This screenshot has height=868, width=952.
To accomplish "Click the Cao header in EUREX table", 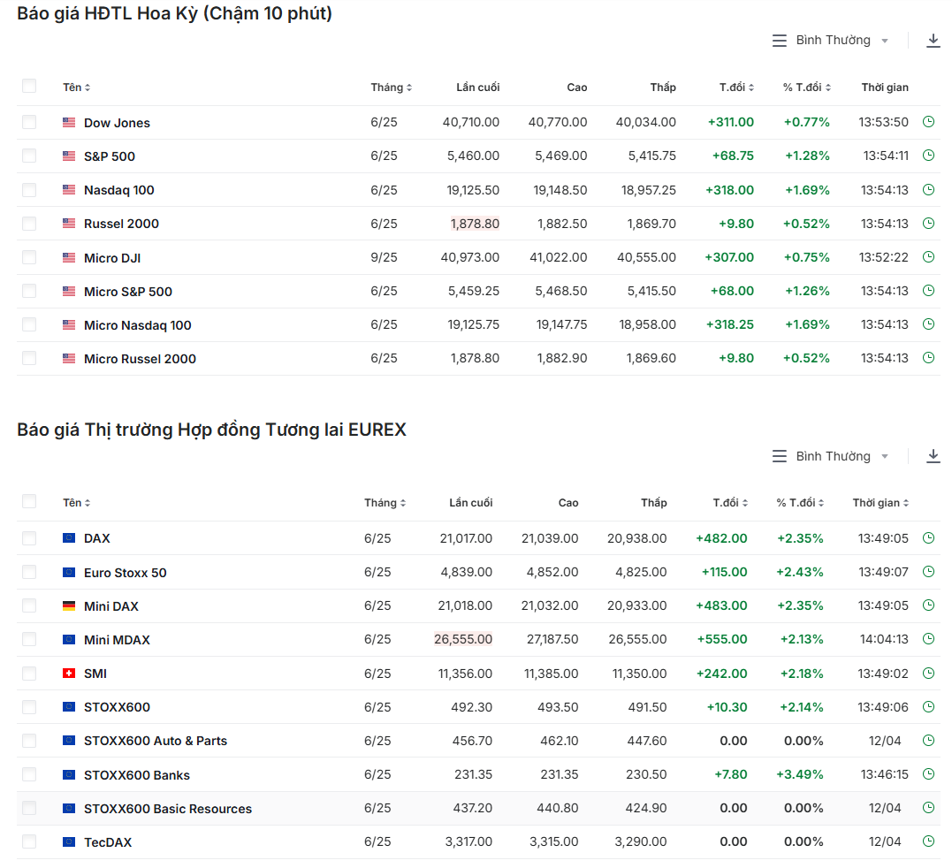I will [x=568, y=503].
